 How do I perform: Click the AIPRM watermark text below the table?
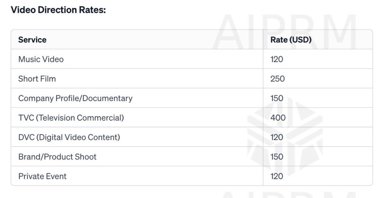[x=289, y=193]
